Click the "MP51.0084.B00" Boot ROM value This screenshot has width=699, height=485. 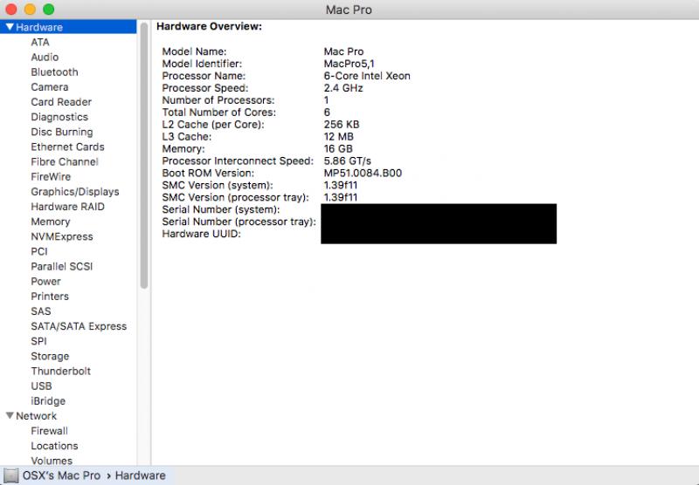click(x=363, y=173)
